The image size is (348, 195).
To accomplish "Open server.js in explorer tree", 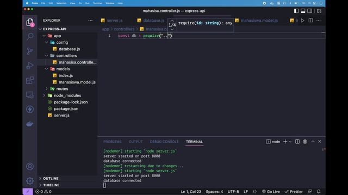I will (61, 115).
